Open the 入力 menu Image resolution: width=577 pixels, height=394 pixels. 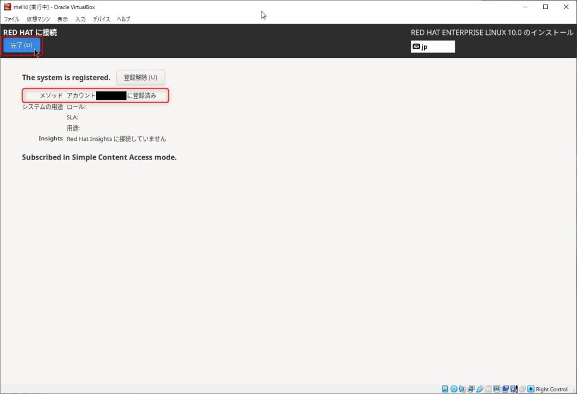[81, 19]
